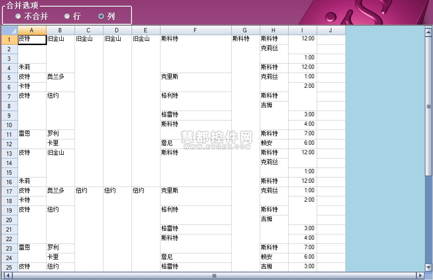Click merged 纽约 cell in column D
Viewport: 433px width, 280px height.
point(117,229)
